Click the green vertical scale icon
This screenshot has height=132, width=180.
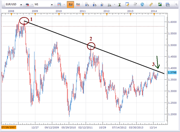(x=120, y=5)
